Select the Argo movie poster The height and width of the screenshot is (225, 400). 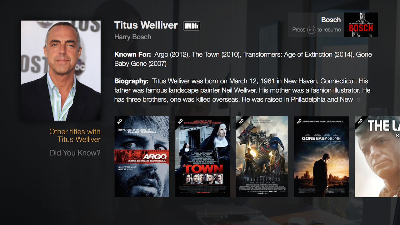pyautogui.click(x=142, y=157)
